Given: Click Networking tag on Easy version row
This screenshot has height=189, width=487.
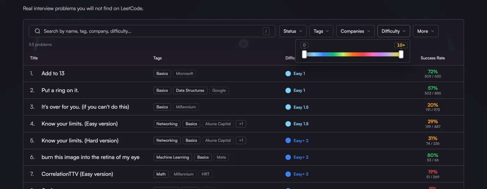Looking at the screenshot, I should (x=167, y=124).
